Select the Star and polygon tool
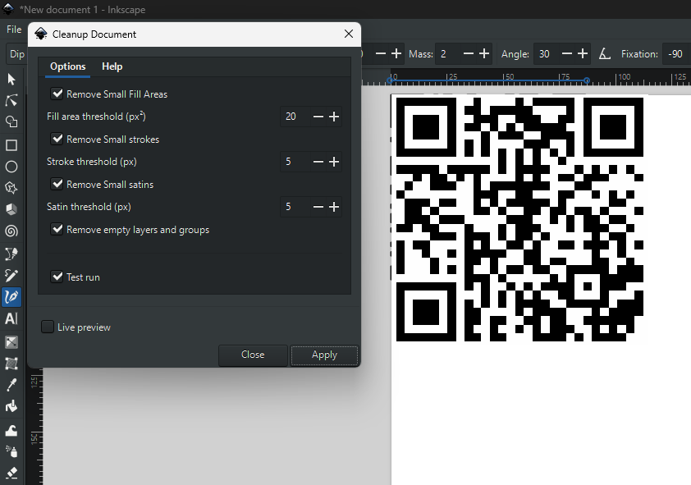 pyautogui.click(x=11, y=188)
